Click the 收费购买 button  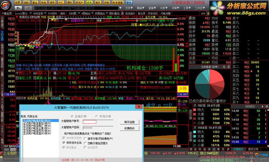coord(129,128)
